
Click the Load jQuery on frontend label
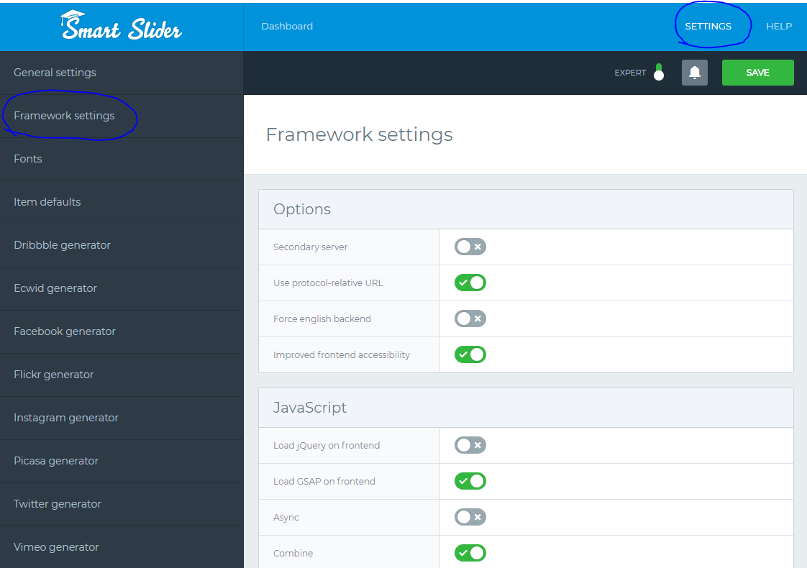tap(327, 446)
